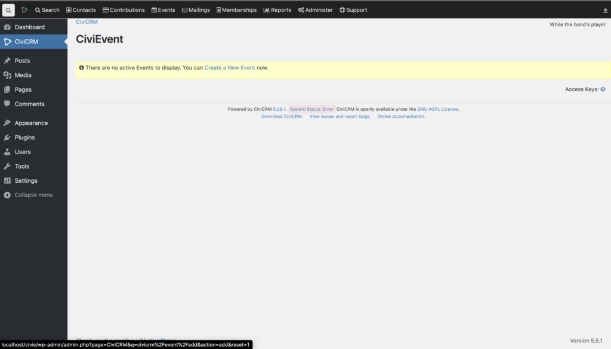Click the CiviCRM breadcrumb link
Viewport: 611px width, 349px height.
87,22
